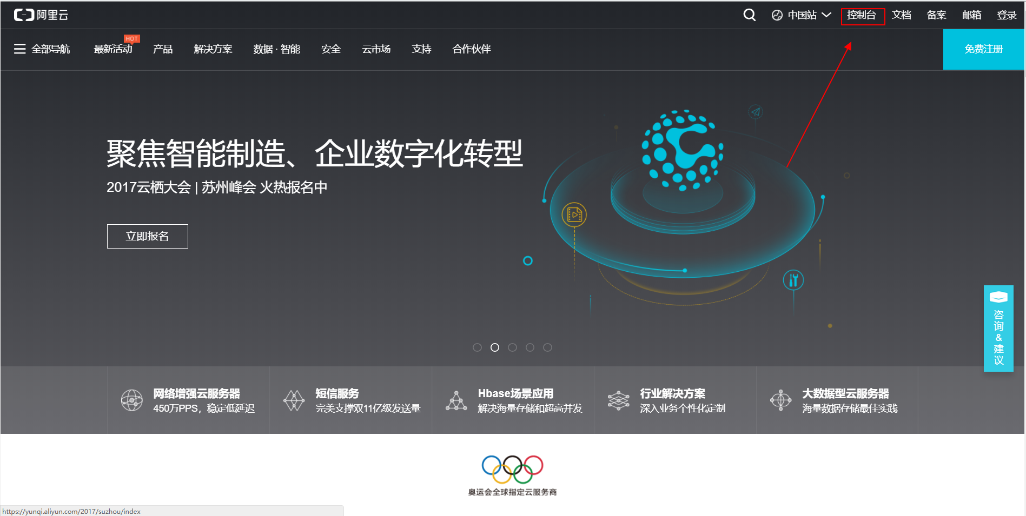
Task: Select the first carousel slide dot
Action: (477, 347)
